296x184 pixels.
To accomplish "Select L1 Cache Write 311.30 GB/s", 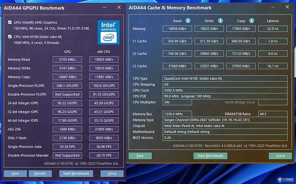I will click(x=209, y=41).
